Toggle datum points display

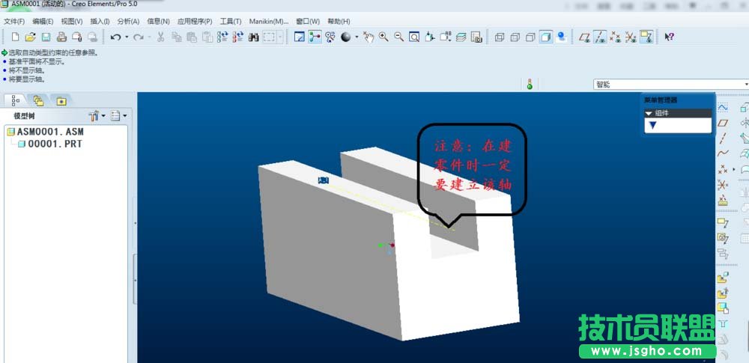(x=615, y=37)
